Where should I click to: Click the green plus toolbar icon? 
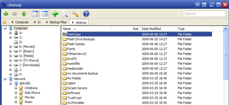pyautogui.click(x=55, y=14)
